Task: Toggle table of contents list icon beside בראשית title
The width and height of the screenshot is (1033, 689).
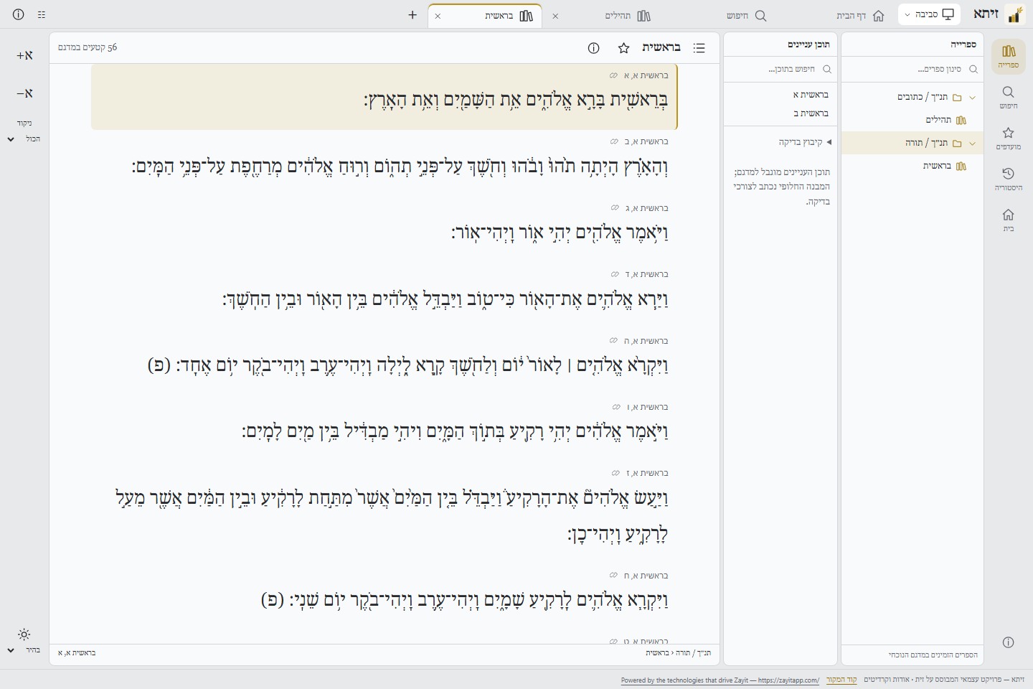Action: click(x=699, y=48)
